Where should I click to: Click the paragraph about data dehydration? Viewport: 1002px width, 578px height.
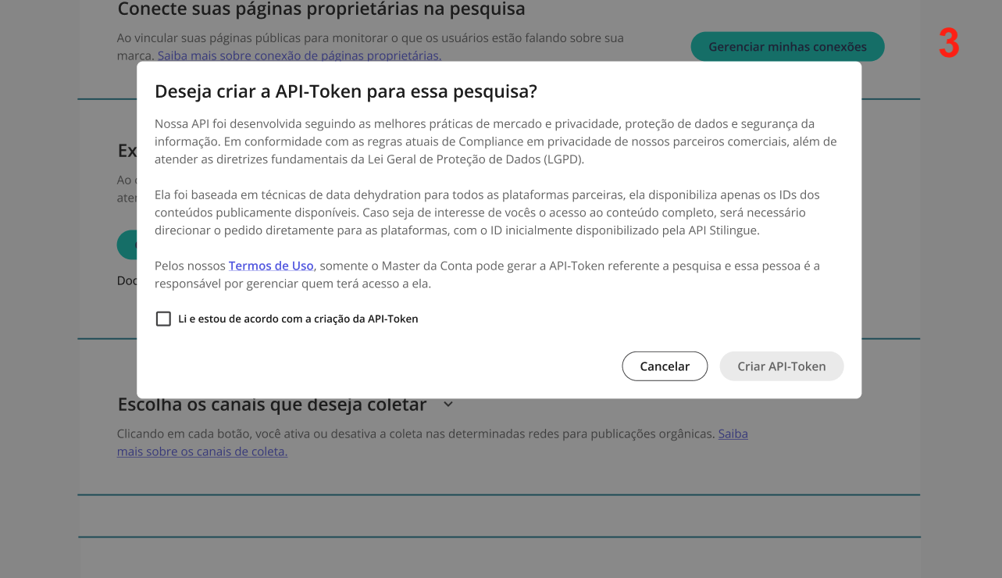click(x=487, y=212)
